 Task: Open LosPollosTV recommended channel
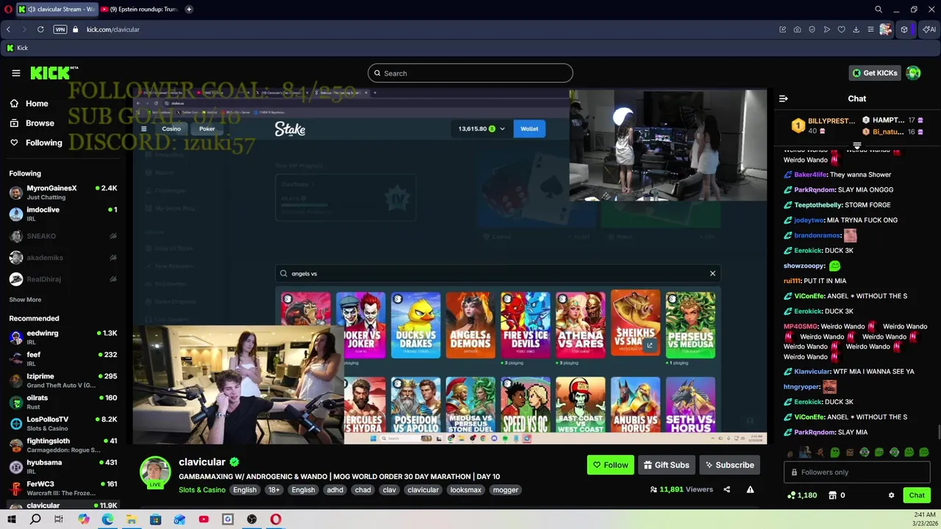[x=62, y=423]
